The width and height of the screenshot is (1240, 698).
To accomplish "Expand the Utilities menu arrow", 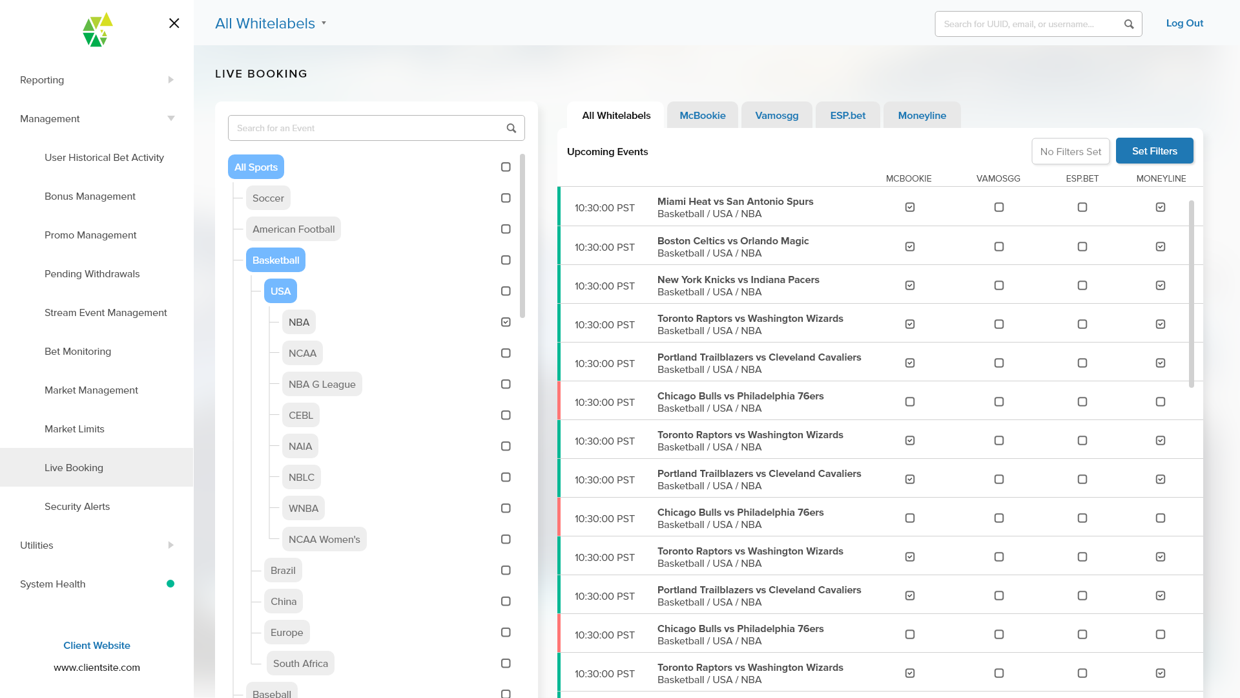I will (x=170, y=545).
